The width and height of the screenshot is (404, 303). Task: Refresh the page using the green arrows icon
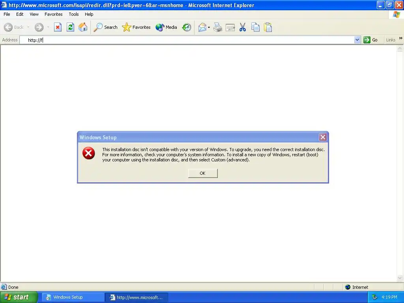tap(70, 27)
